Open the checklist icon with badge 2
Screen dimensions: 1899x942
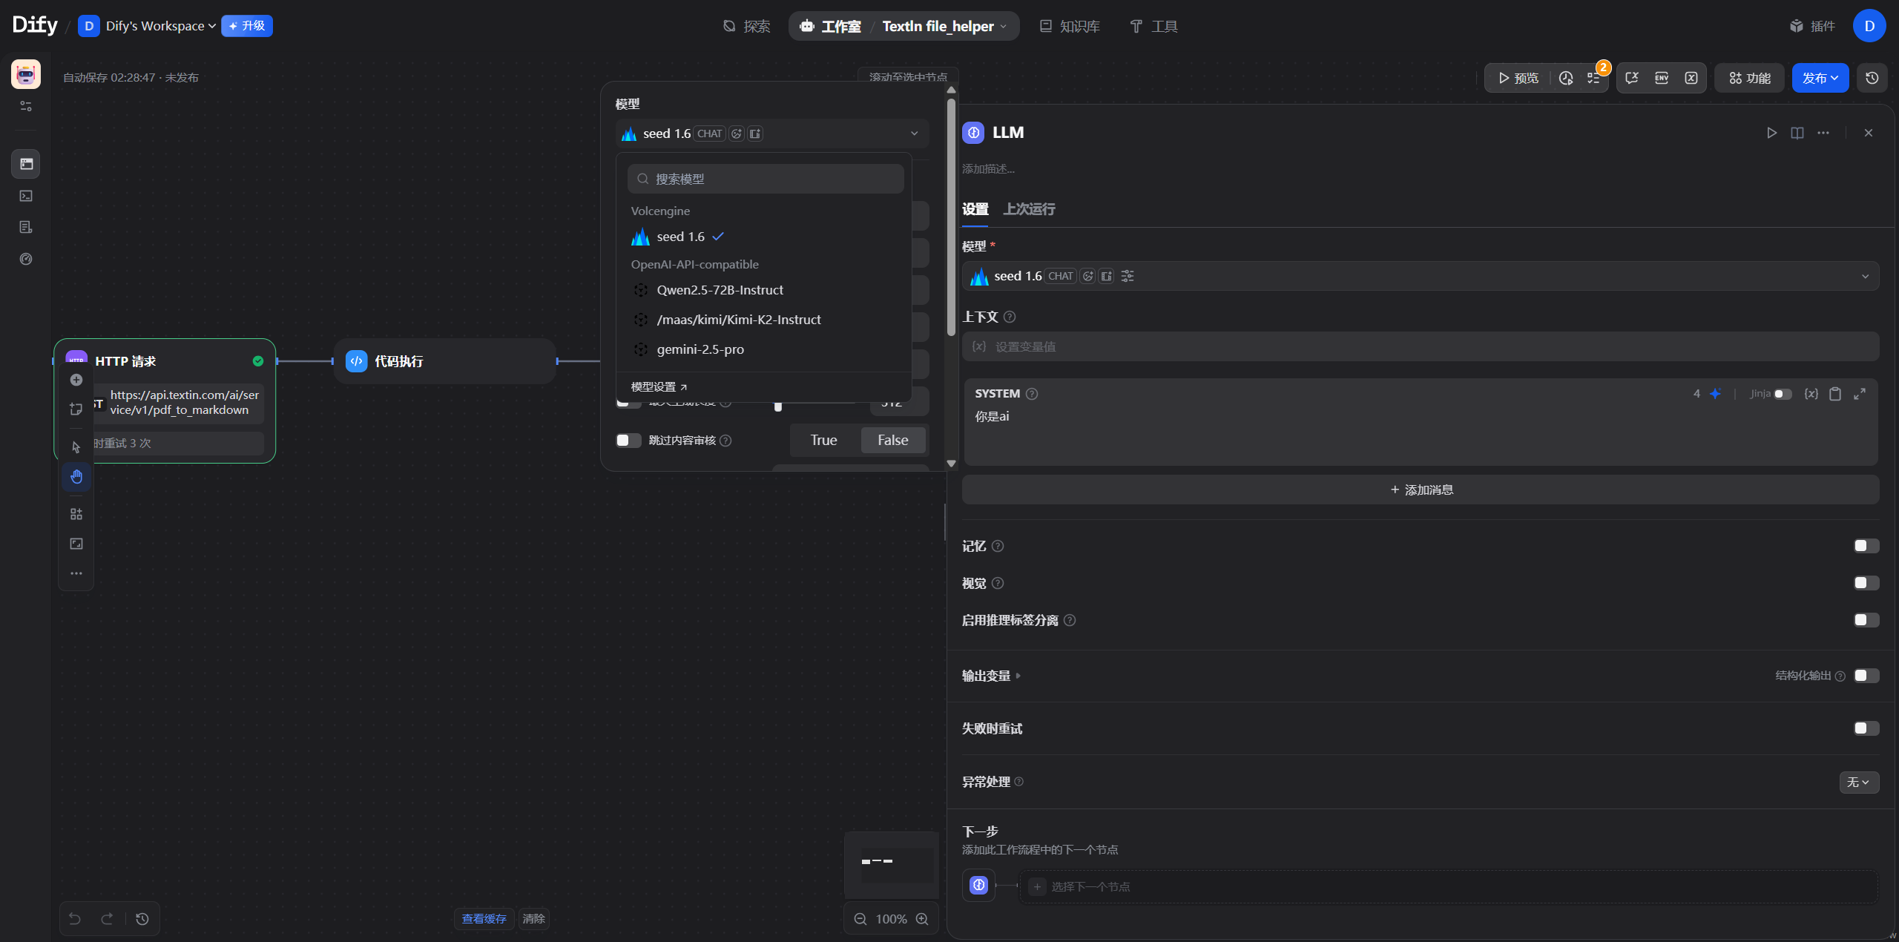pos(1593,78)
